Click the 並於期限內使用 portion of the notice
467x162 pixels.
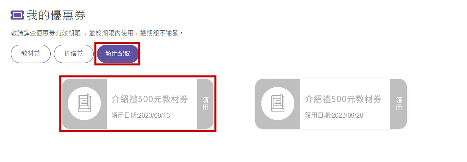click(x=111, y=33)
